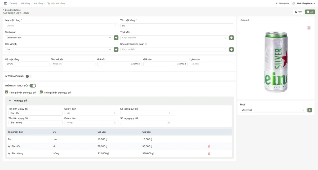Edit the Bia - lốc unit name
Screen dimensions: 318x170
coord(36,113)
